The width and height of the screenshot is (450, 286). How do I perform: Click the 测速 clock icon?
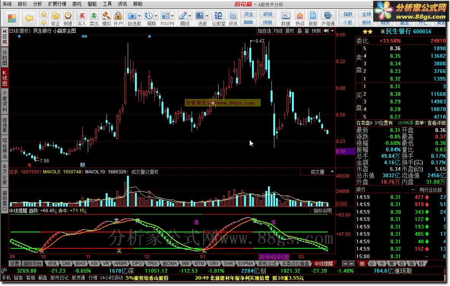tap(68, 16)
